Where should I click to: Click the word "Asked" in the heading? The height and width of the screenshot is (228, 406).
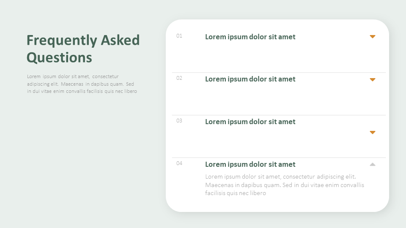tap(120, 40)
